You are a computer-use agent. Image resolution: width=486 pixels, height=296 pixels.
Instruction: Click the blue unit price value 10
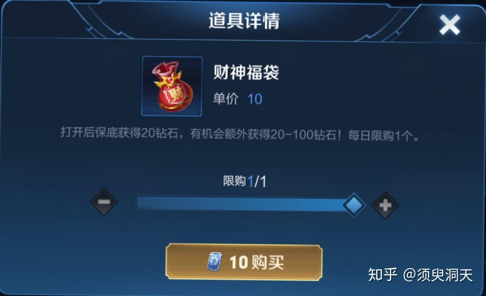pyautogui.click(x=255, y=99)
